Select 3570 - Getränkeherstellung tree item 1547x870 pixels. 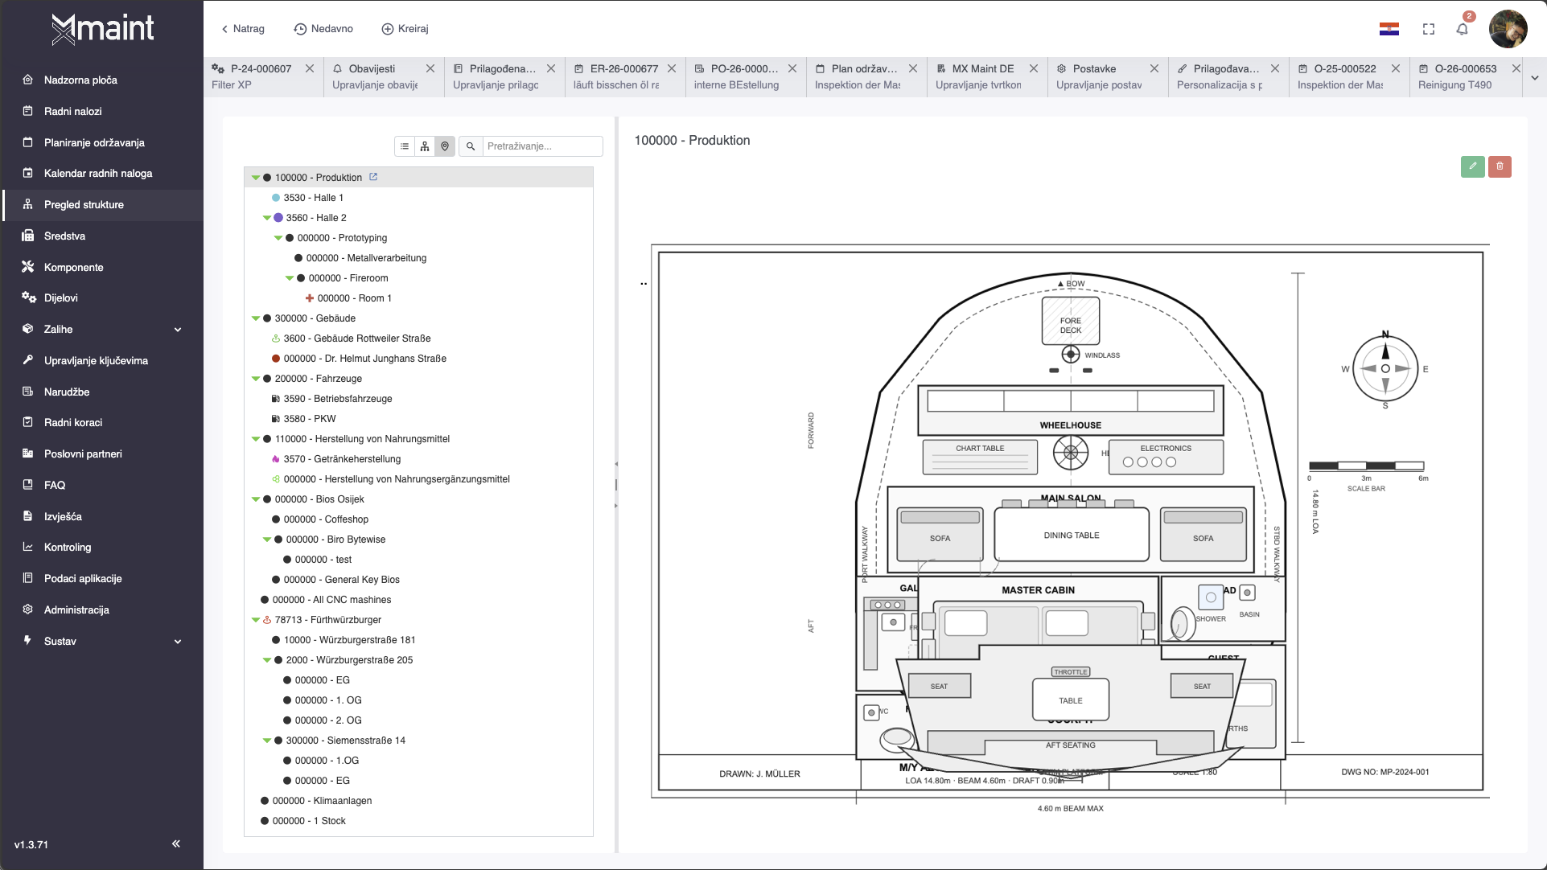342,459
